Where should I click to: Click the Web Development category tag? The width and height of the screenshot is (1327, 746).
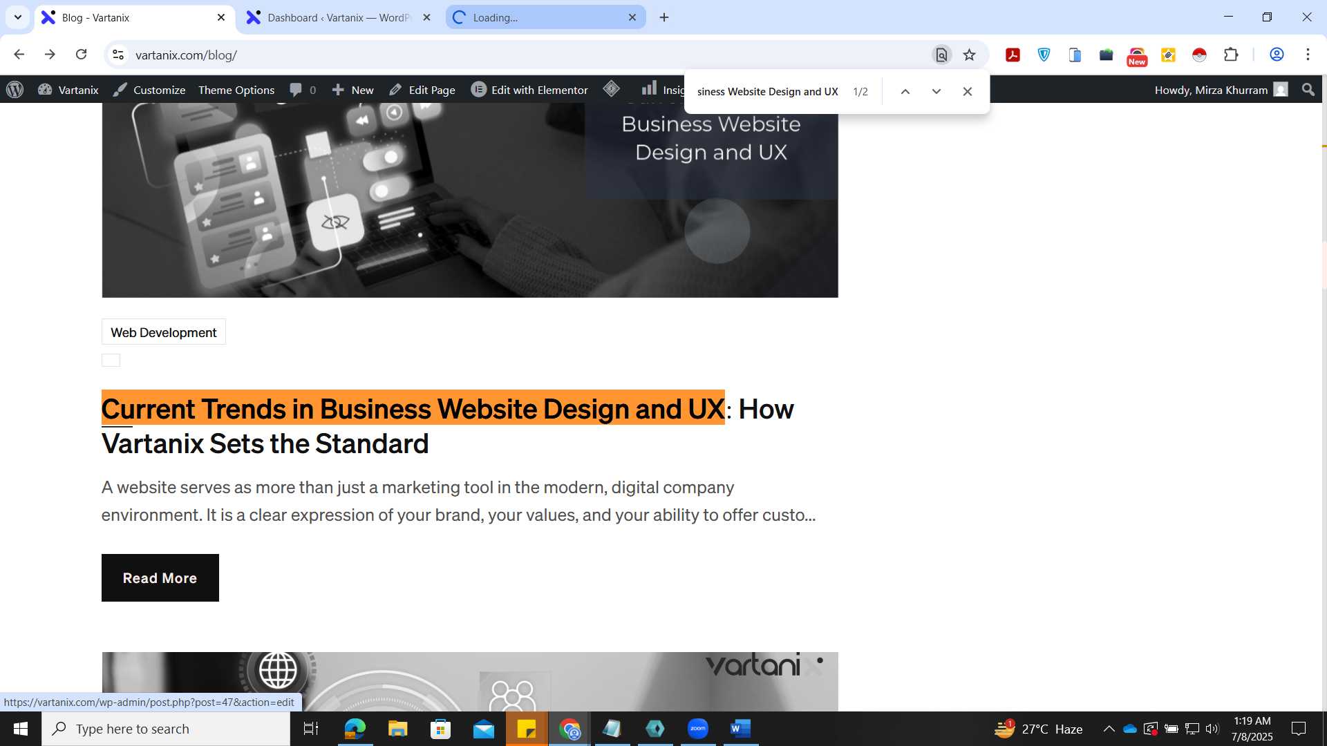[x=163, y=332]
